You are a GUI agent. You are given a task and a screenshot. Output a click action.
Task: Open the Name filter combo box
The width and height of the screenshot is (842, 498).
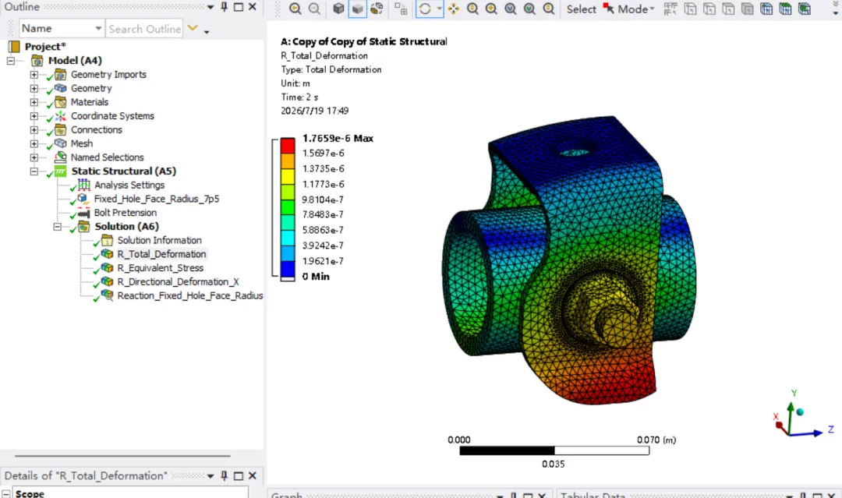pyautogui.click(x=62, y=28)
